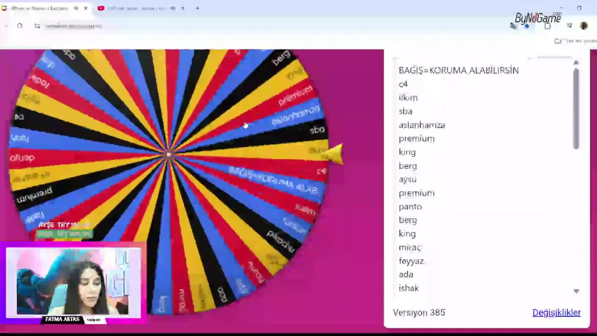Select the 'panto' entry

point(410,207)
